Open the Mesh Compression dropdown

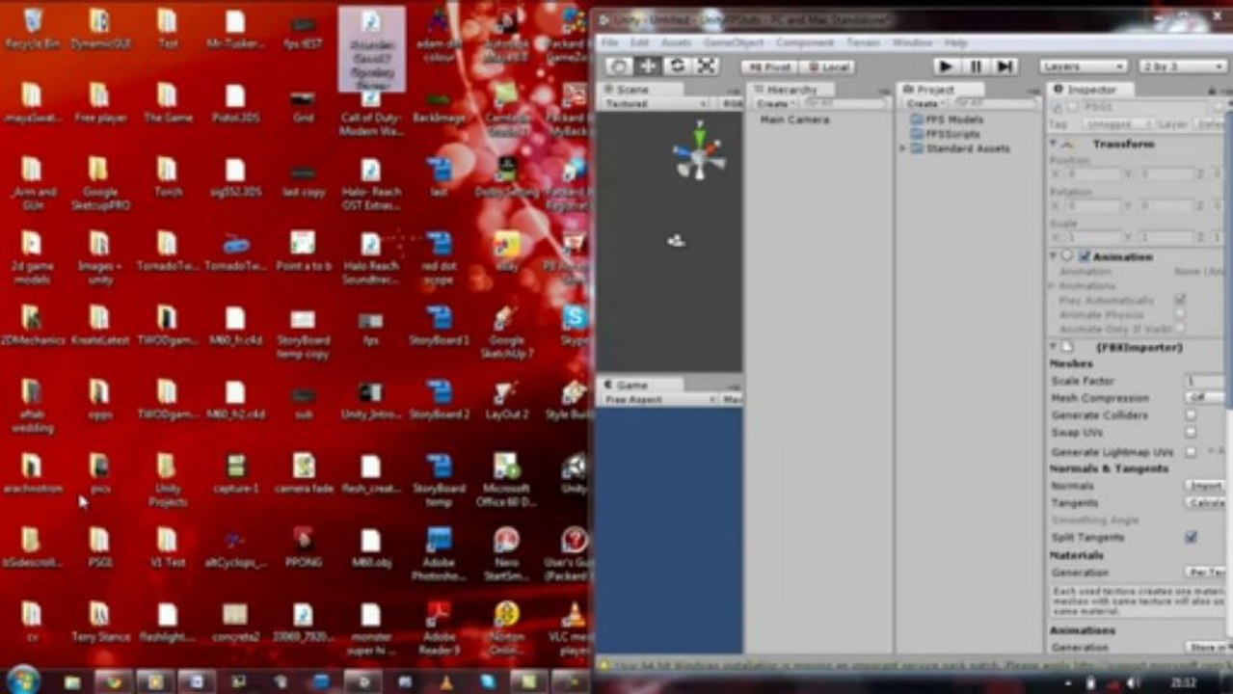[x=1205, y=398]
